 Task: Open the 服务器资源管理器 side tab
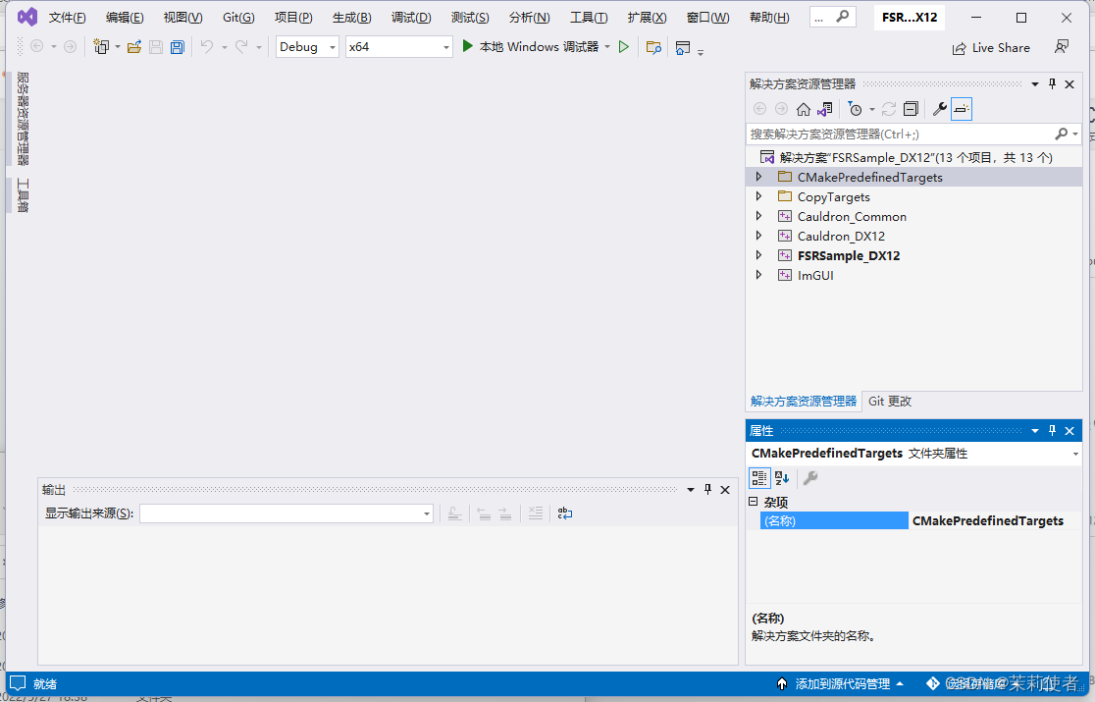coord(23,118)
